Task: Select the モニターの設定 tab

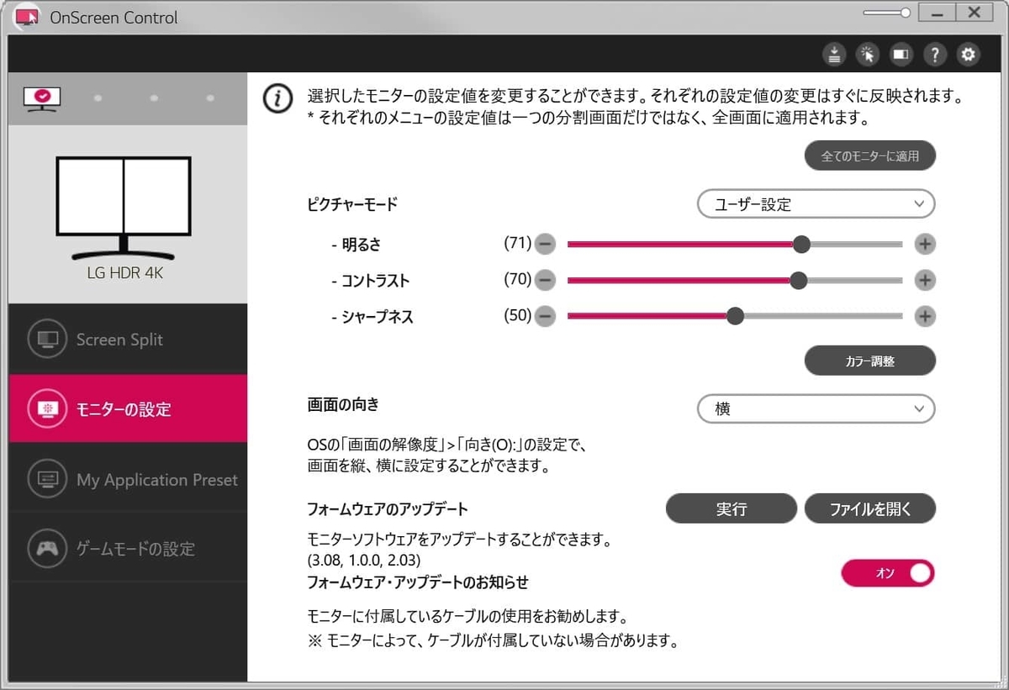Action: tap(128, 409)
